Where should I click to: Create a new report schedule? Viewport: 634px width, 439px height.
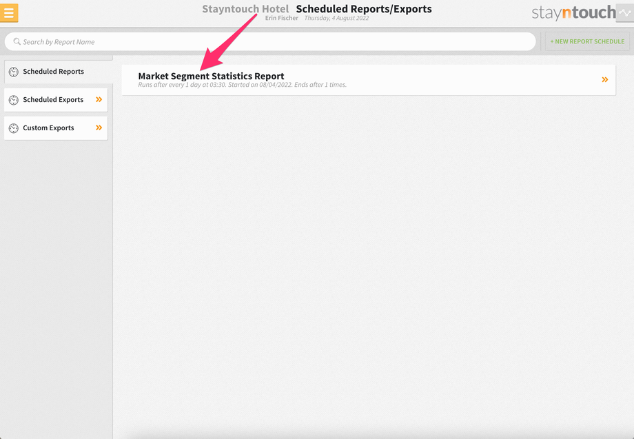(x=587, y=41)
